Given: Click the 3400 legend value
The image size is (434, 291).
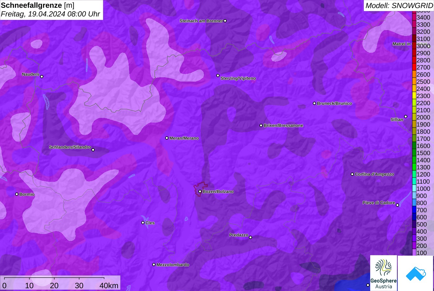Looking at the screenshot, I should (423, 17).
